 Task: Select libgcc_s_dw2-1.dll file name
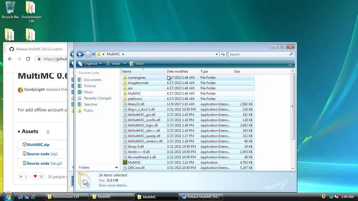141,109
